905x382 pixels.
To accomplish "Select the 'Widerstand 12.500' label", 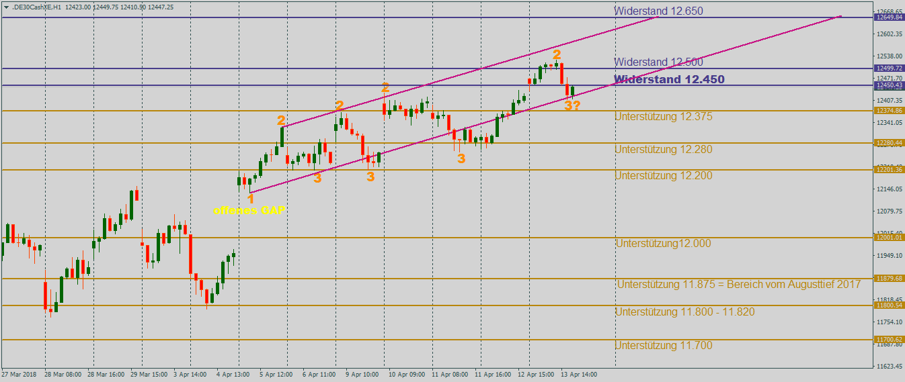I will (659, 62).
